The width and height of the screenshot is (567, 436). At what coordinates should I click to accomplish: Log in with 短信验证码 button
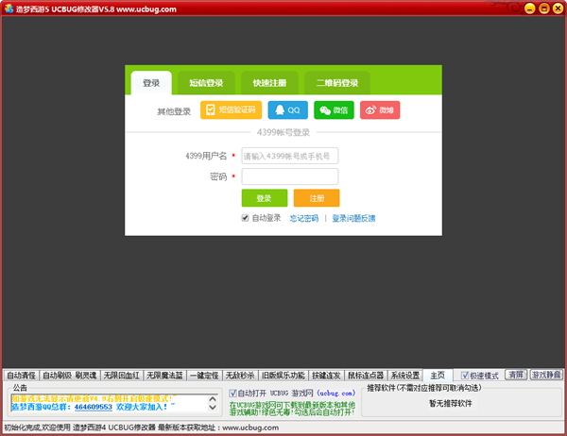click(232, 109)
